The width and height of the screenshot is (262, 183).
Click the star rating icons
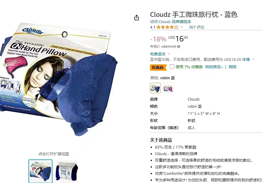click(x=167, y=27)
